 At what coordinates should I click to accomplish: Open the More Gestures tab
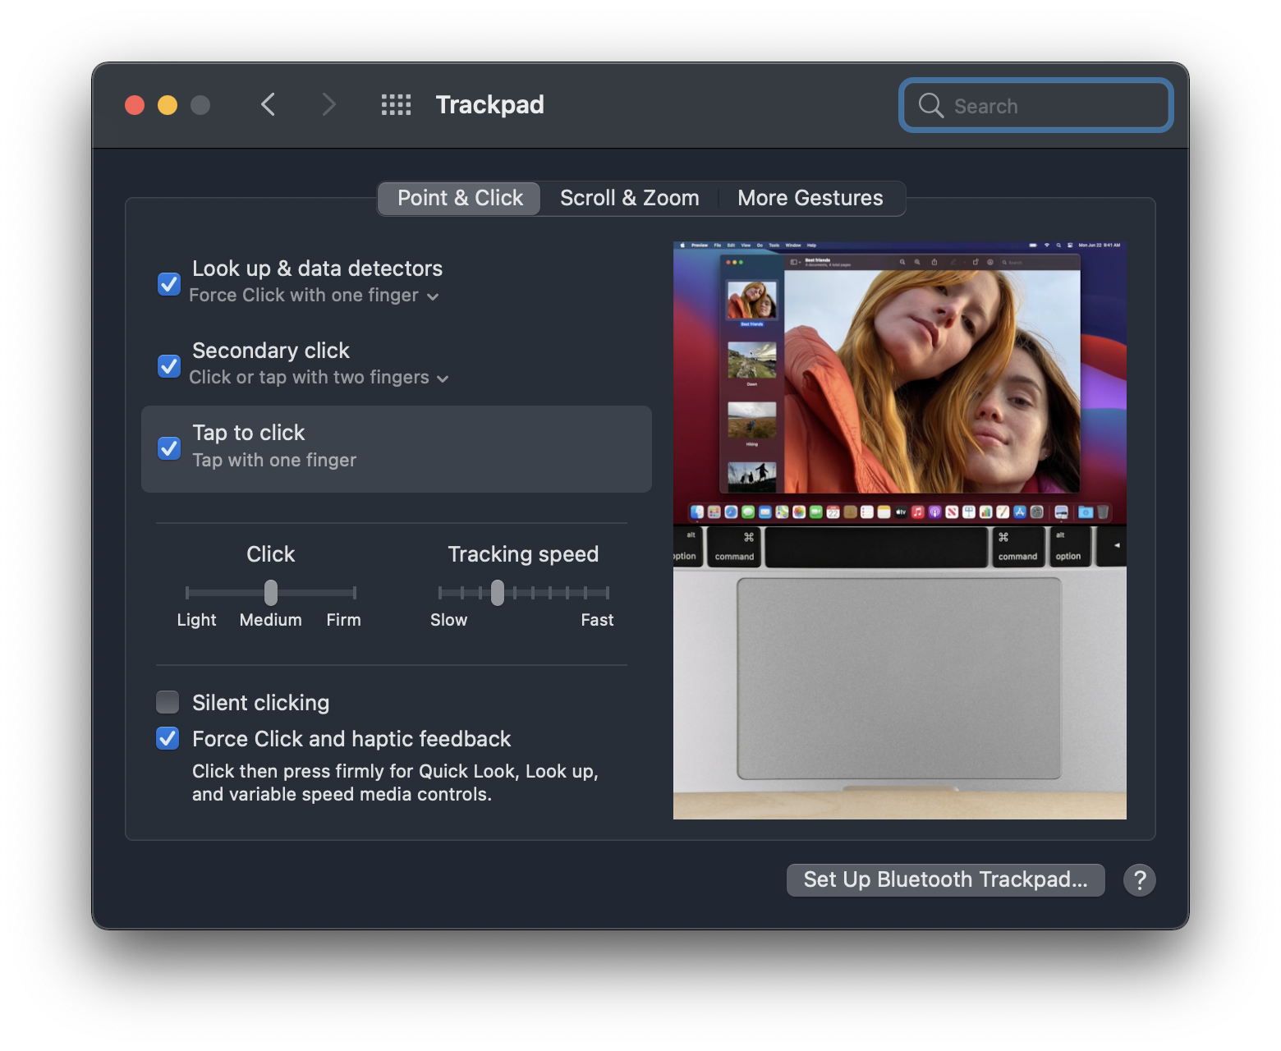(x=810, y=198)
